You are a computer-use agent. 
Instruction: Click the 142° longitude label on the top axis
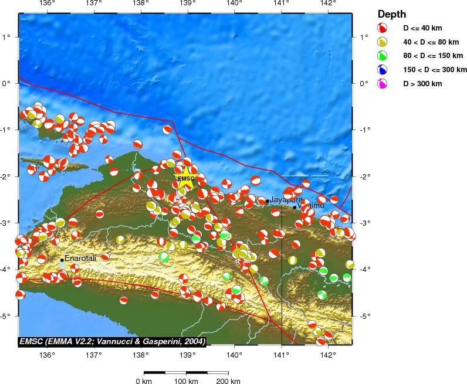coord(328,4)
